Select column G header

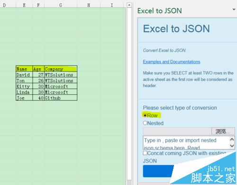click(61, 5)
